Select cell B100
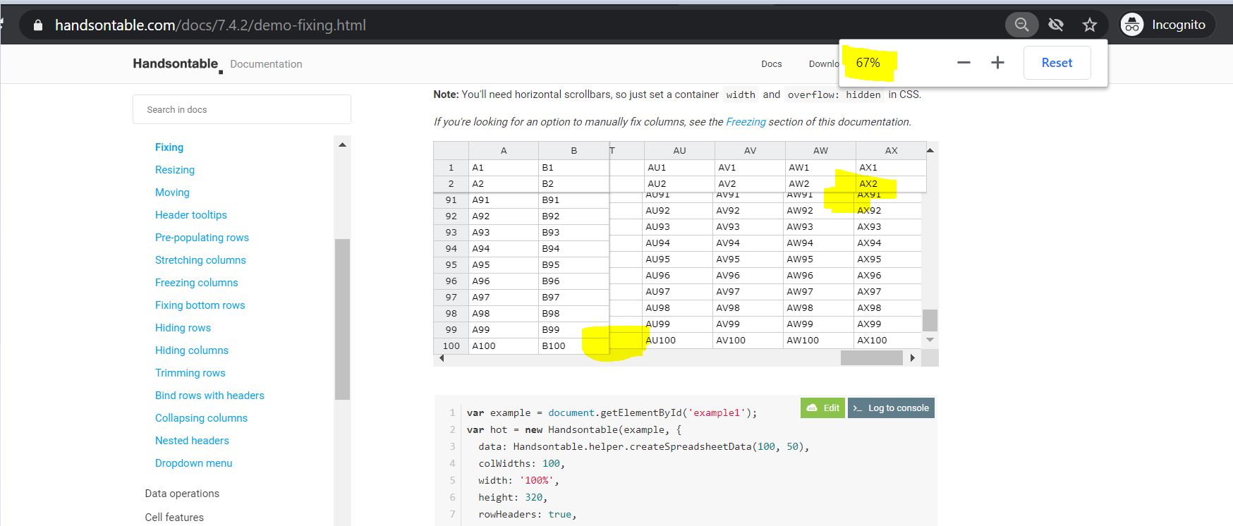This screenshot has height=526, width=1233. click(x=574, y=345)
